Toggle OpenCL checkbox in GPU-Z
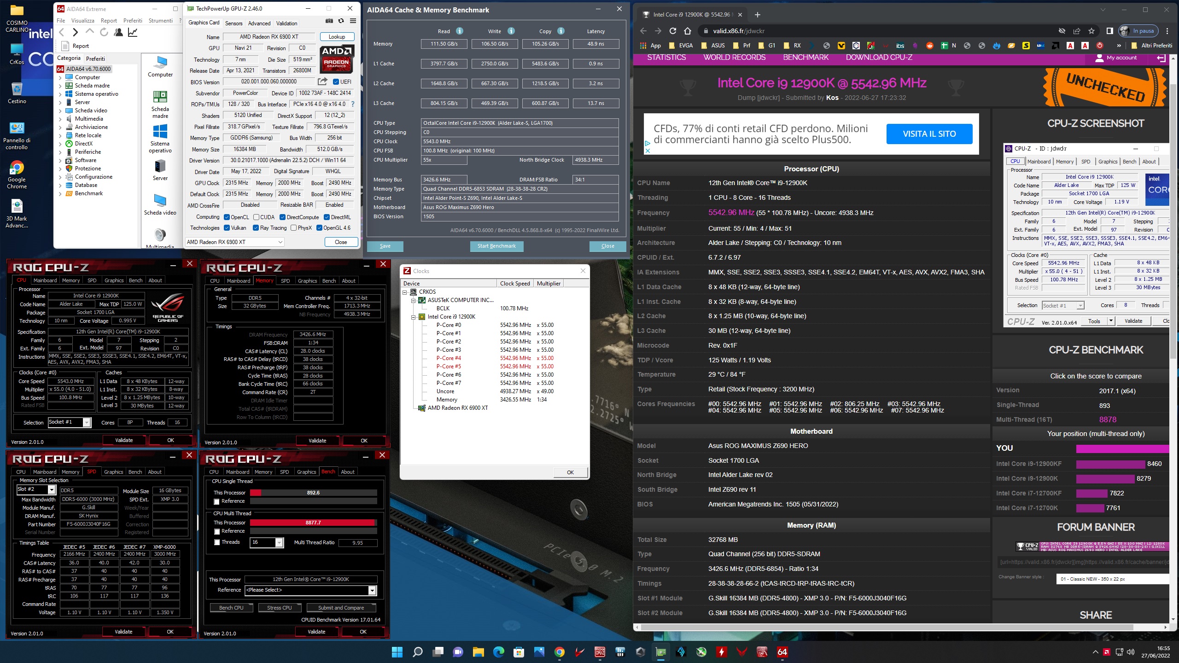 [227, 217]
